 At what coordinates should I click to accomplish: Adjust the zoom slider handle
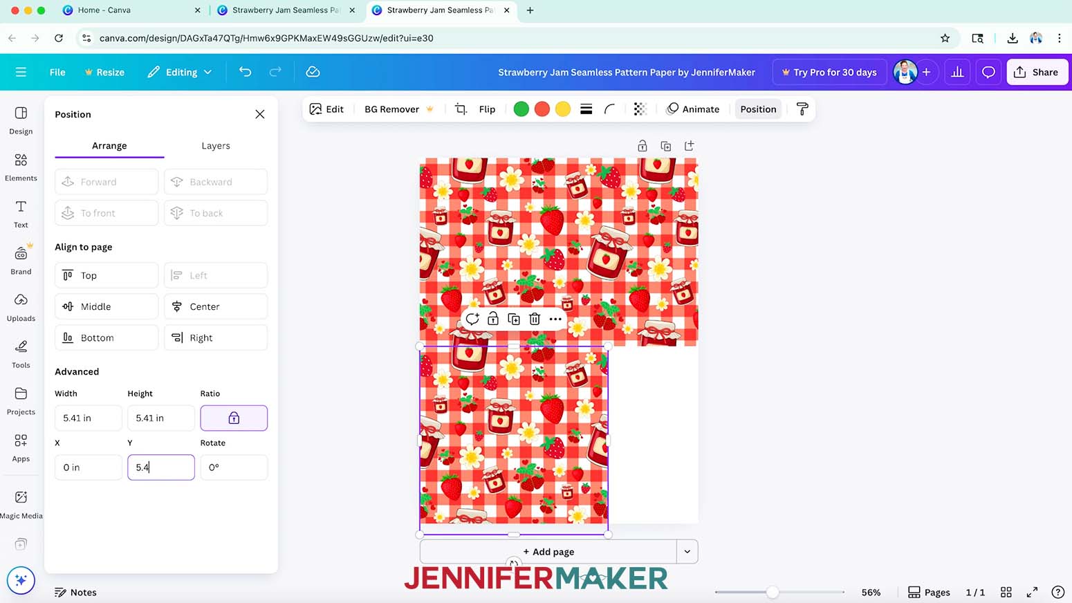773,592
